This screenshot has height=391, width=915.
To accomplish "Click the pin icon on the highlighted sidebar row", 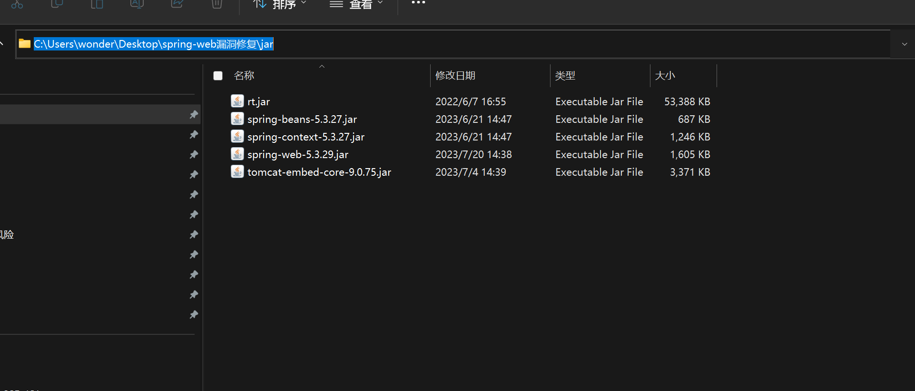I will [x=194, y=114].
